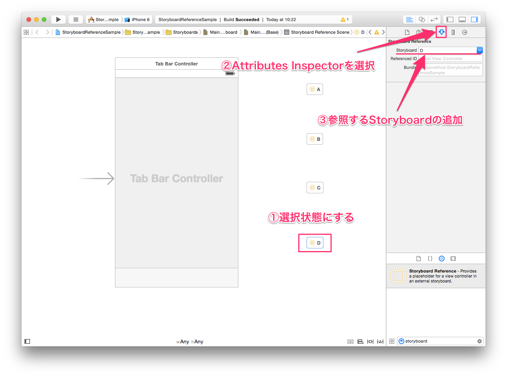Toggle the Utilities panel visibility

474,20
